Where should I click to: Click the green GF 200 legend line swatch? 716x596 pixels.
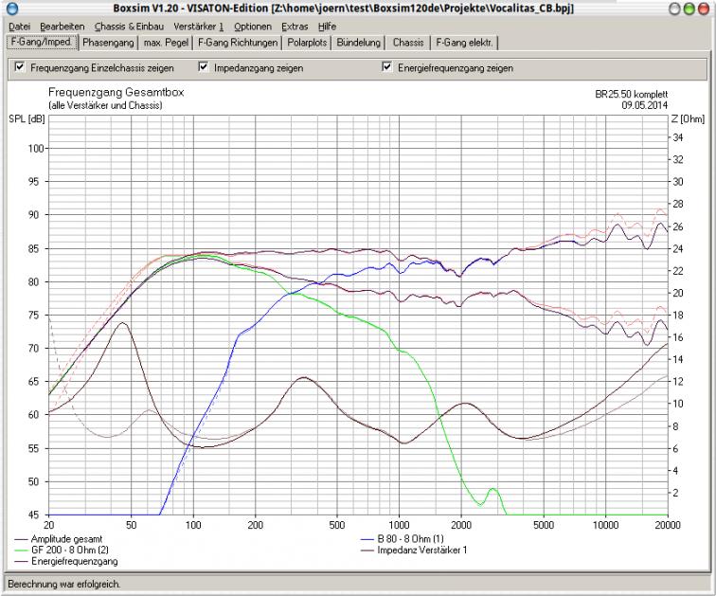point(22,551)
